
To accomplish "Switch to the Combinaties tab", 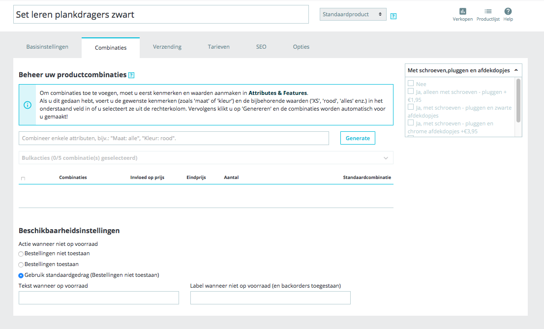I will point(111,48).
